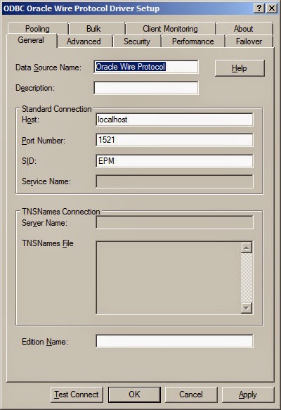Image resolution: width=281 pixels, height=410 pixels.
Task: Click the Host field containing localhost
Action: 174,120
